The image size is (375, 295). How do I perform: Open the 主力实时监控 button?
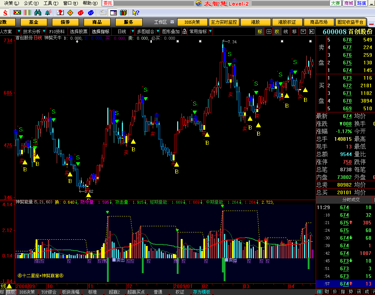pos(224,22)
